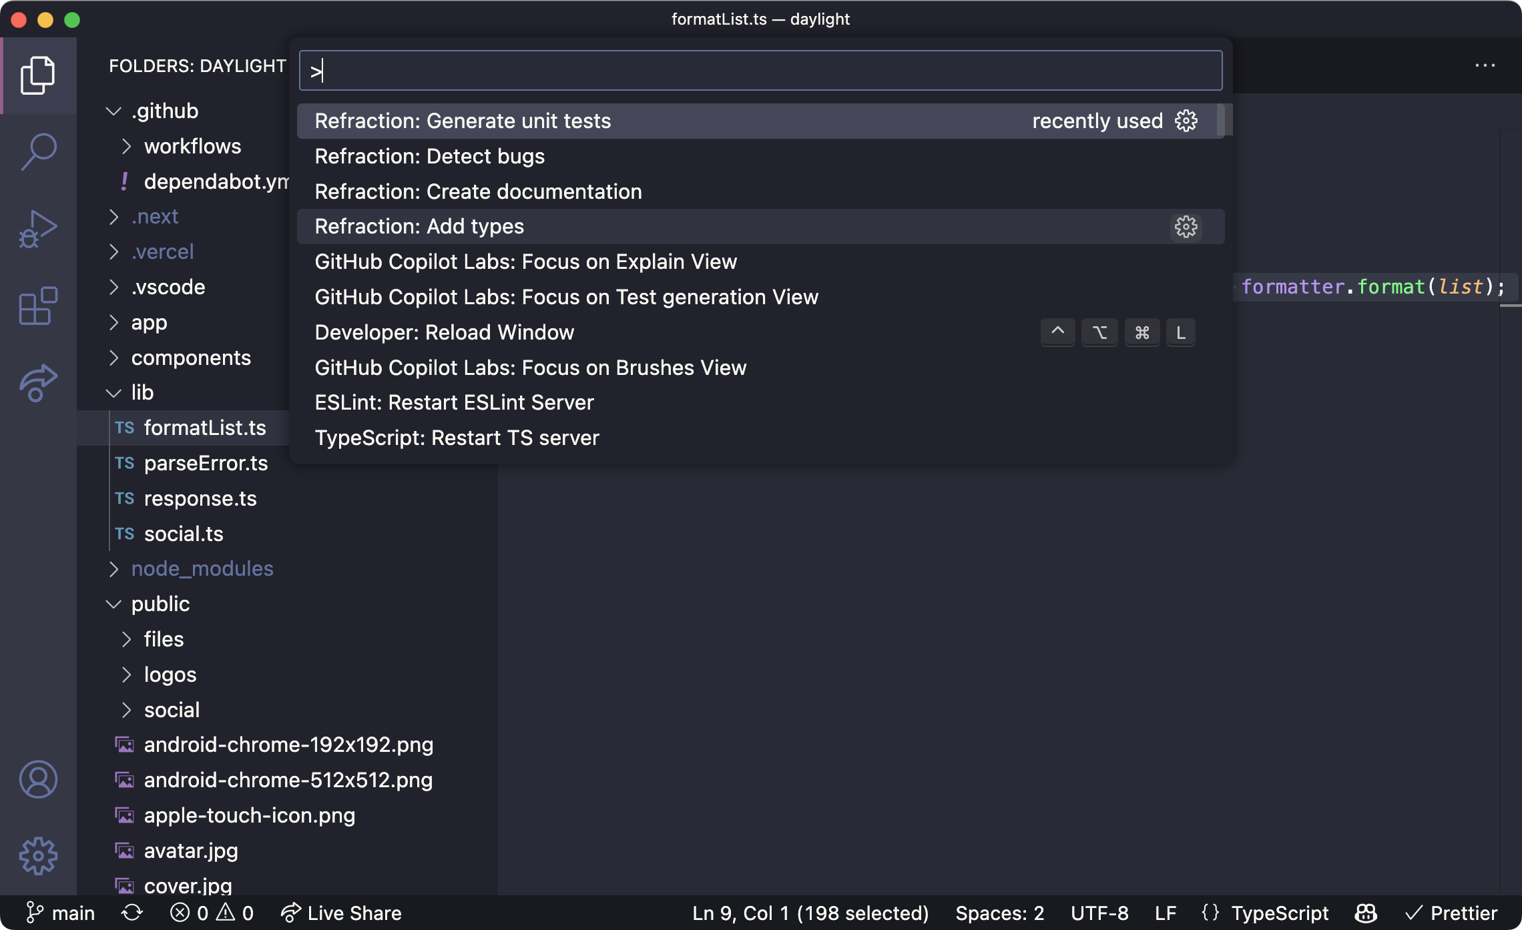Click the Synchronize Changes status bar icon
This screenshot has width=1522, height=930.
132,913
